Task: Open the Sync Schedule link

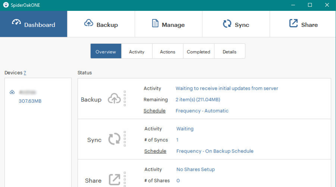Action: tap(155, 151)
